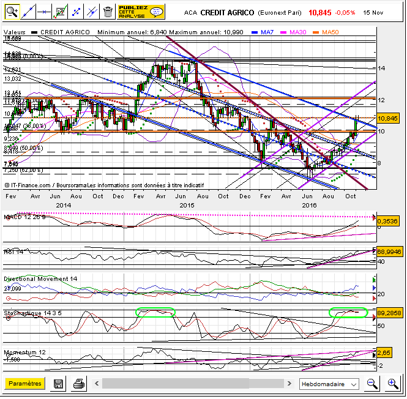407x399 pixels.
Task: Select the parallel channel line tool
Action: pos(92,12)
